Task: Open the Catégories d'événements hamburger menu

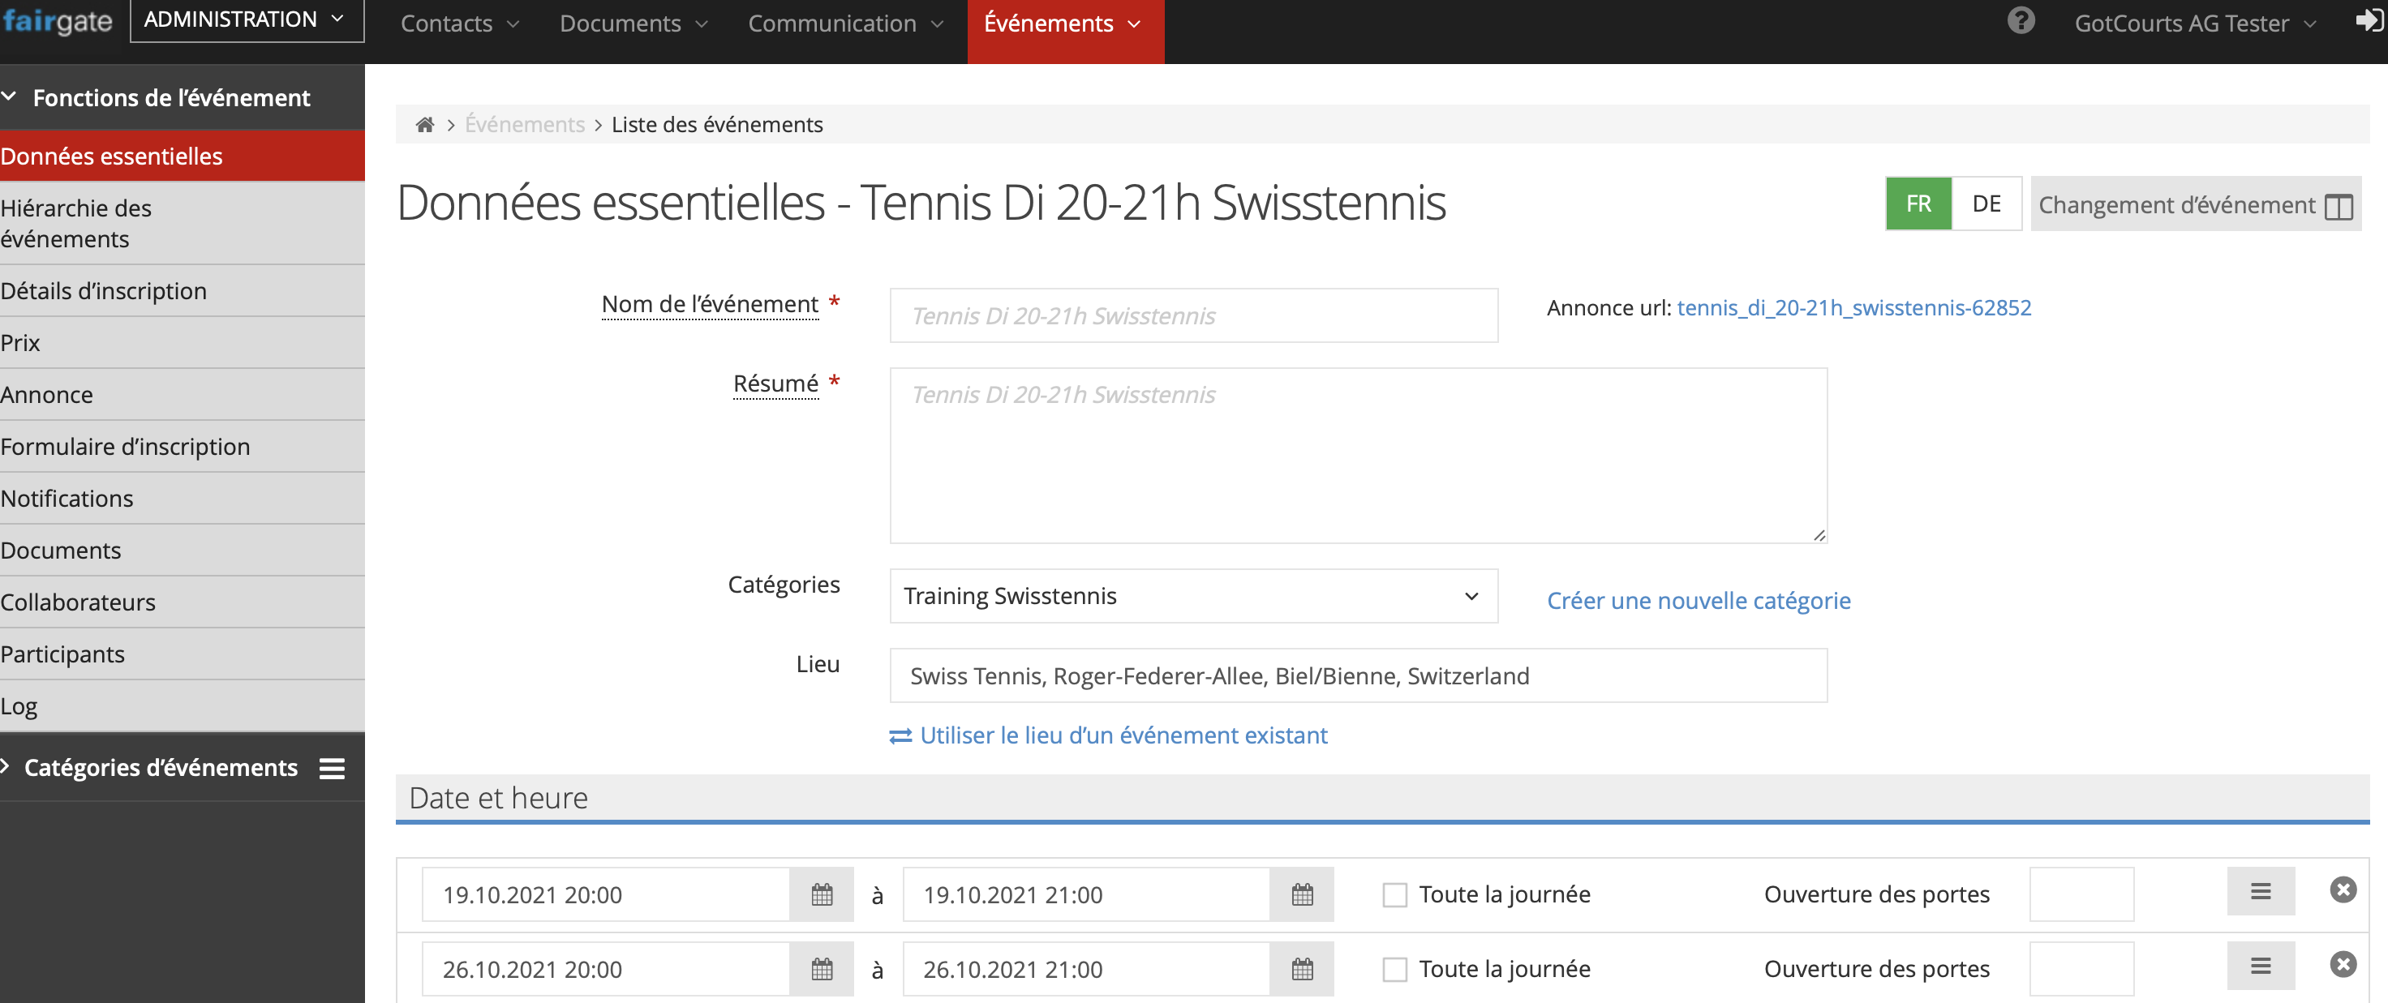Action: pos(332,769)
